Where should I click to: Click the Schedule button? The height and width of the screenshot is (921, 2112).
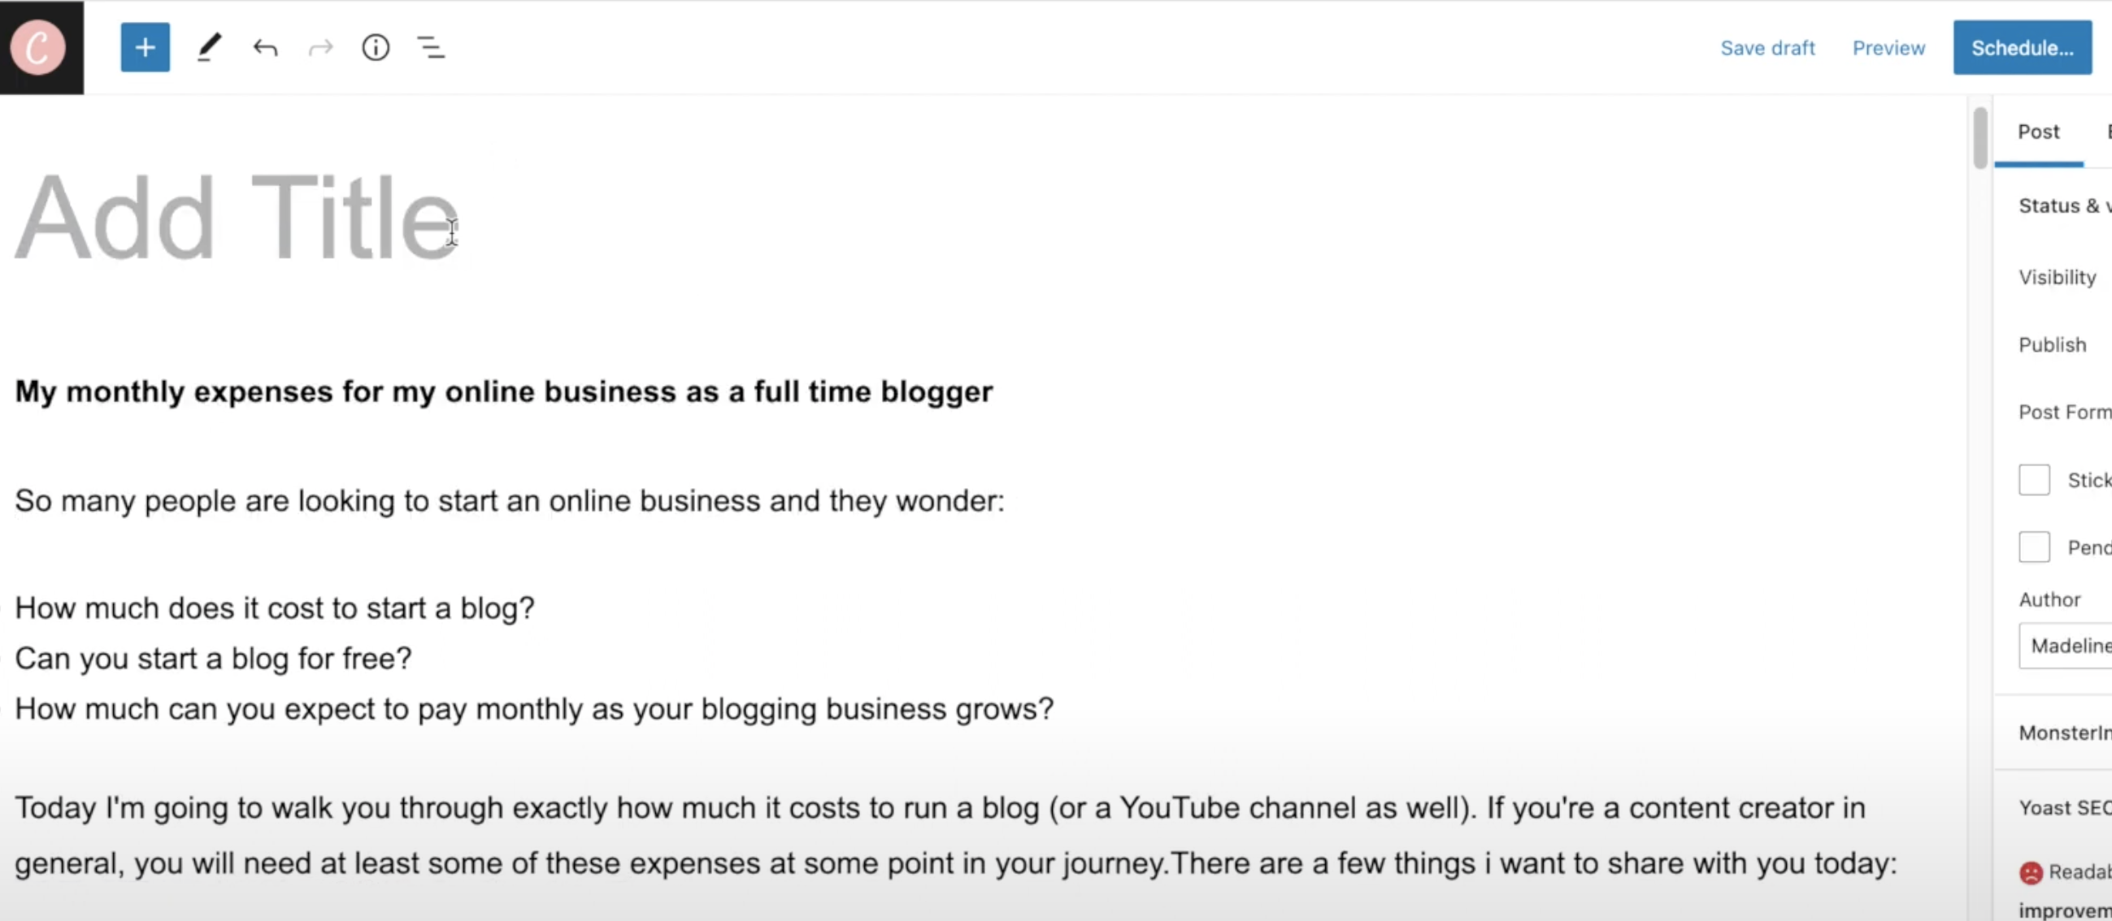pyautogui.click(x=2022, y=48)
